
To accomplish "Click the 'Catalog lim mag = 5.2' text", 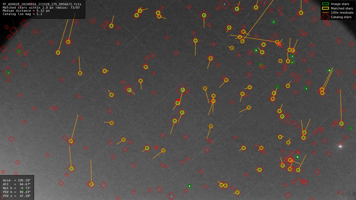I will click(23, 14).
